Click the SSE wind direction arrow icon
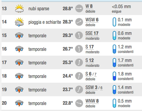 (x=79, y=35)
